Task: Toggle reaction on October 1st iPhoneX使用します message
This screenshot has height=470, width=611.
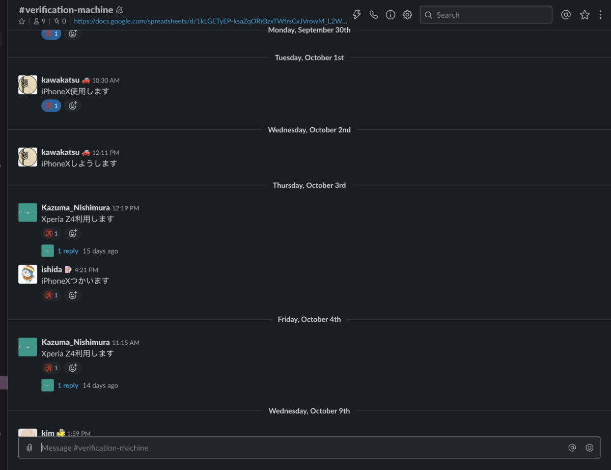Action: 51,106
